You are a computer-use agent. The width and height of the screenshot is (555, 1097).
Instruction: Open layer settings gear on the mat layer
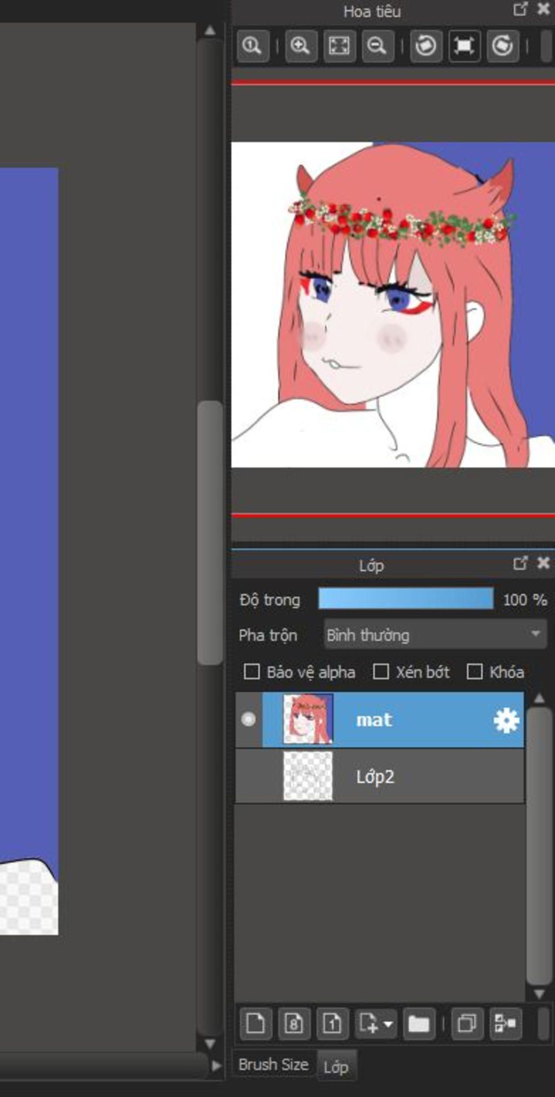pyautogui.click(x=506, y=720)
